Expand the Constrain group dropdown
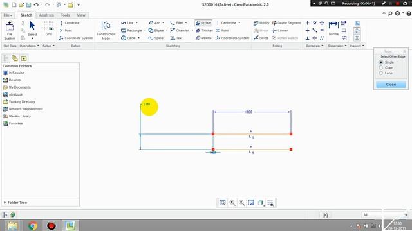 [314, 46]
